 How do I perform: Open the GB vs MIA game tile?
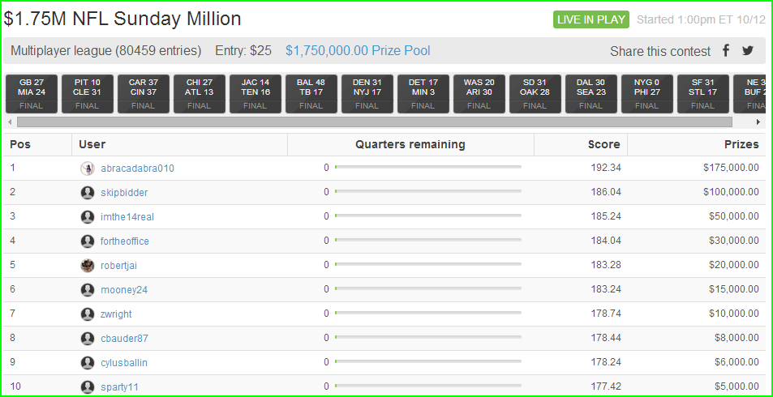pos(32,94)
